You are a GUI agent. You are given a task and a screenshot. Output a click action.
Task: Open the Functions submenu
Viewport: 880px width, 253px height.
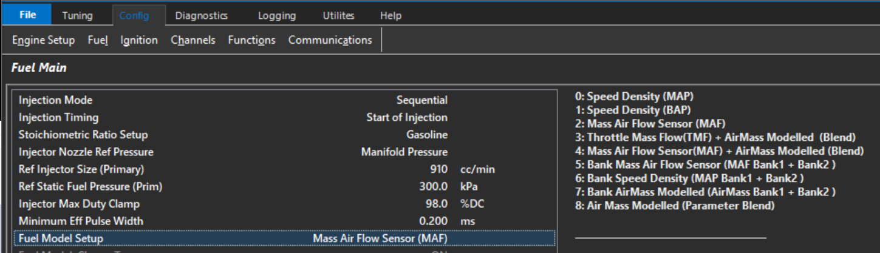pos(251,40)
